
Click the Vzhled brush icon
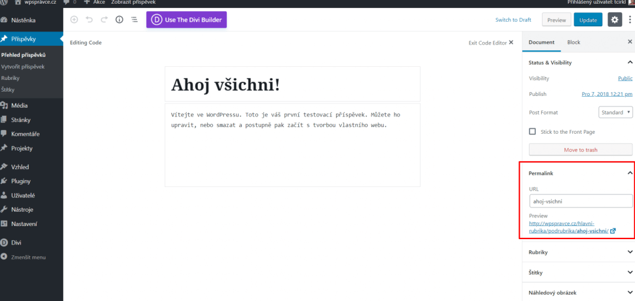[x=4, y=167]
